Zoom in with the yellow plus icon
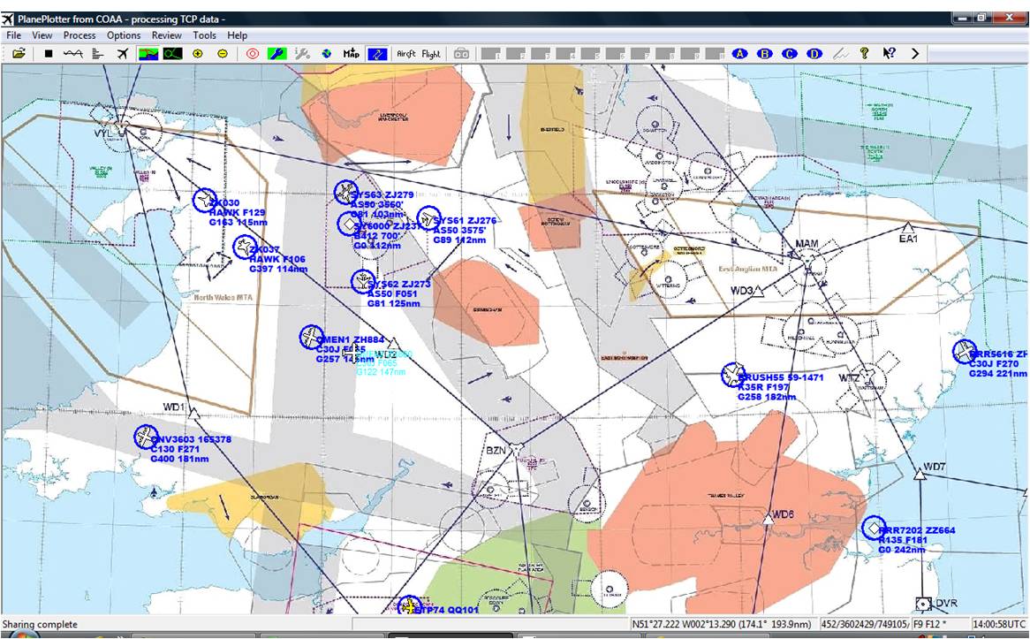1030x639 pixels. (198, 54)
